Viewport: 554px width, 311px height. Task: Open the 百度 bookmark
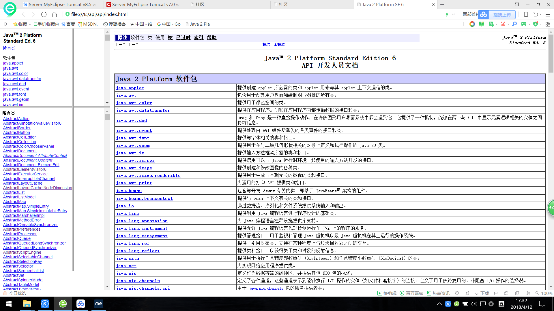pyautogui.click(x=68, y=24)
